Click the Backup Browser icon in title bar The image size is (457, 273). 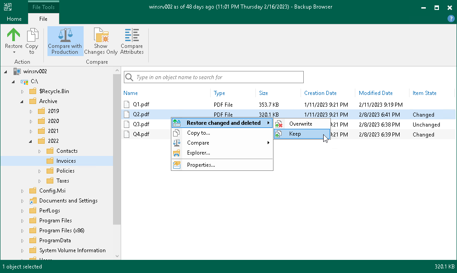(x=7, y=7)
